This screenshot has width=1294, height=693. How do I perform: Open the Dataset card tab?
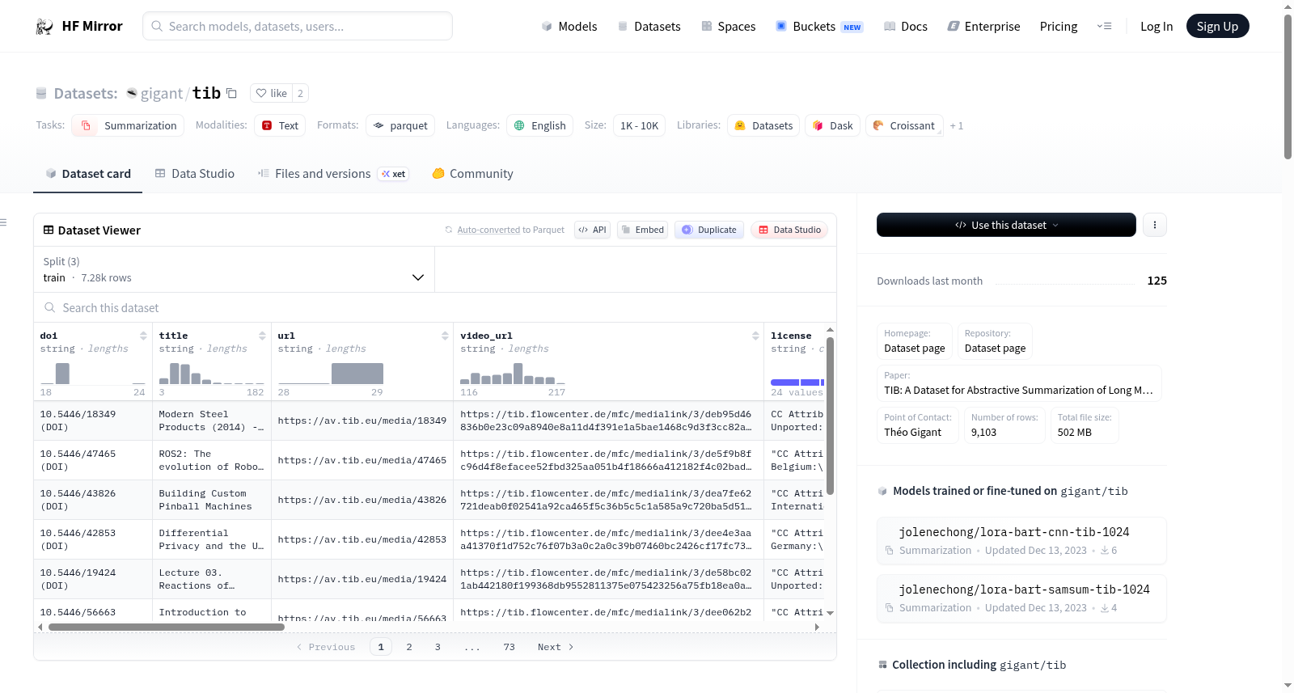[87, 174]
